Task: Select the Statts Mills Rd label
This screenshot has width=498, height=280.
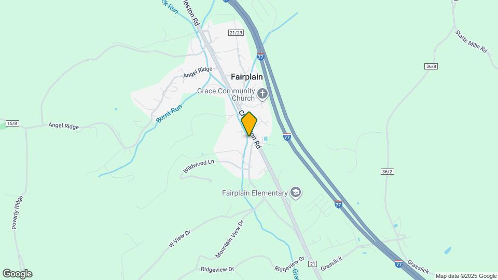Action: 471,41
